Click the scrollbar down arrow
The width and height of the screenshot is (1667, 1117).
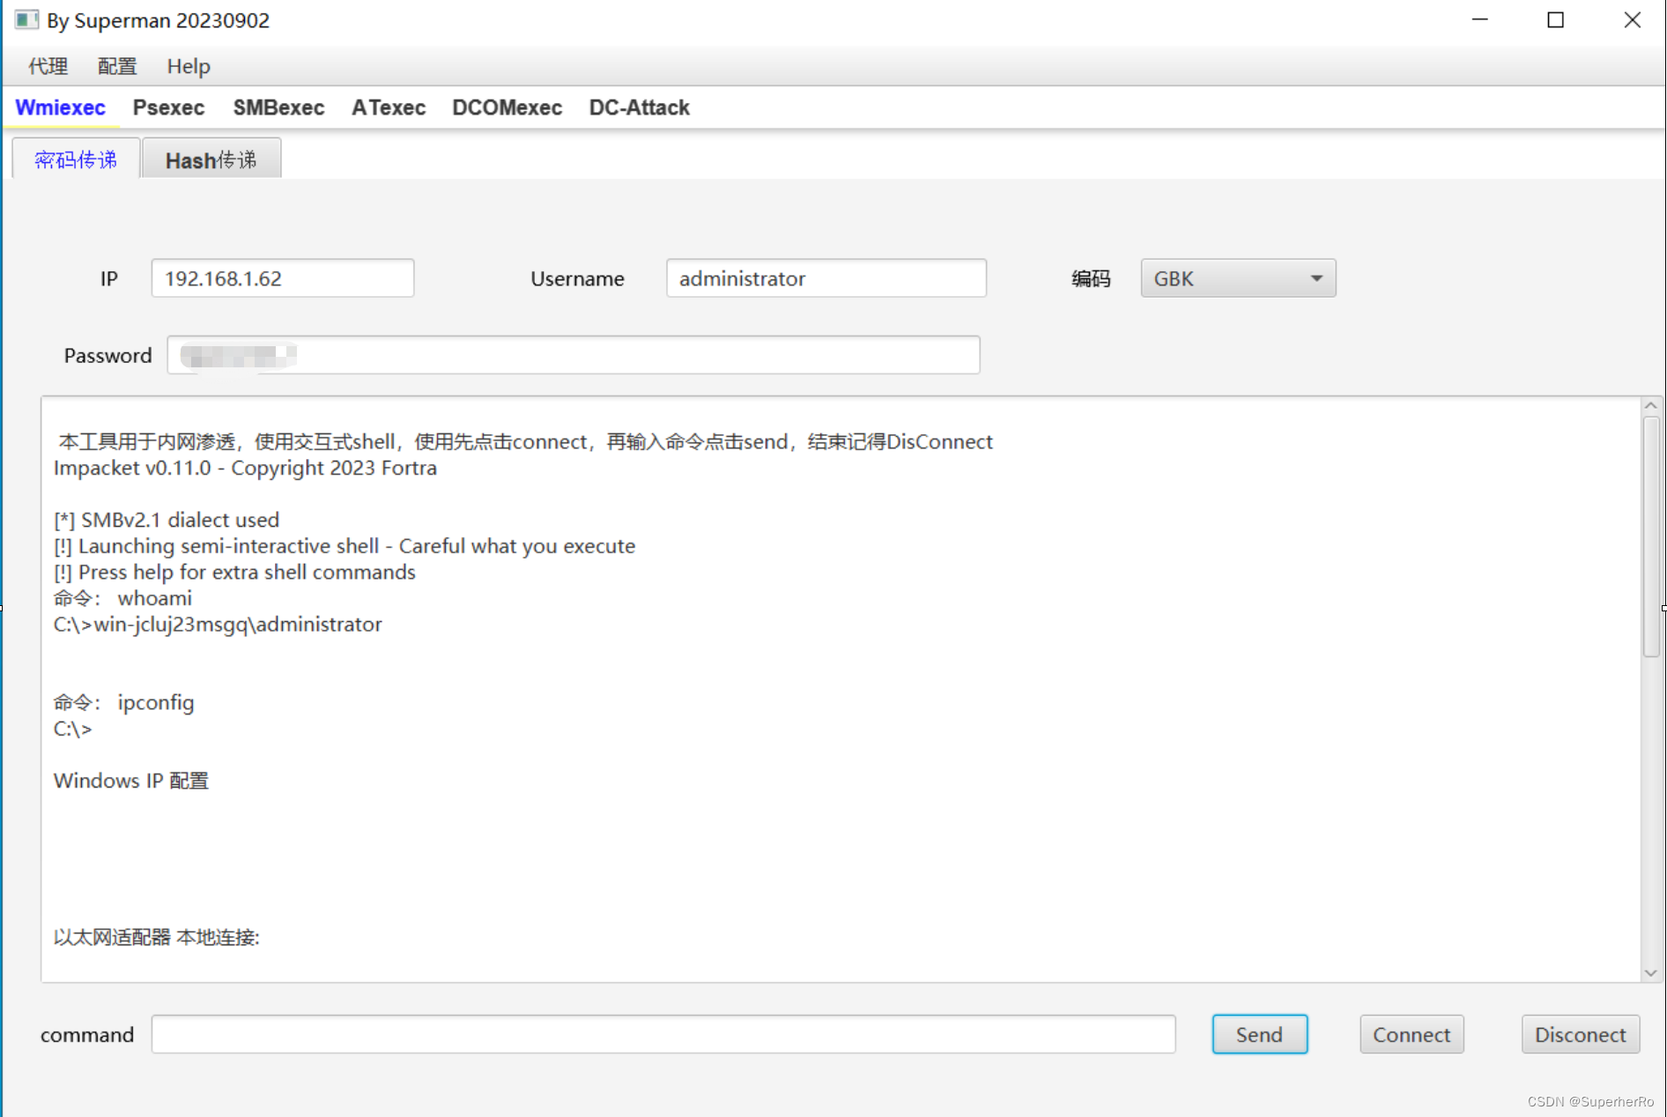point(1651,973)
